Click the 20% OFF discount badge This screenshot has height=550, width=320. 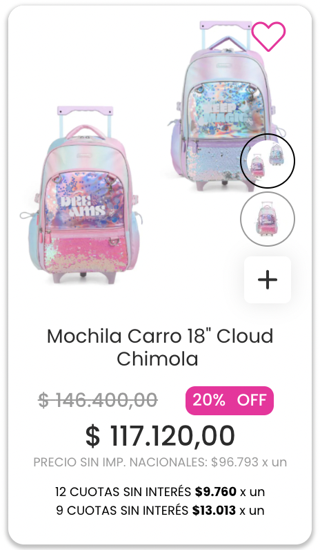tap(230, 400)
